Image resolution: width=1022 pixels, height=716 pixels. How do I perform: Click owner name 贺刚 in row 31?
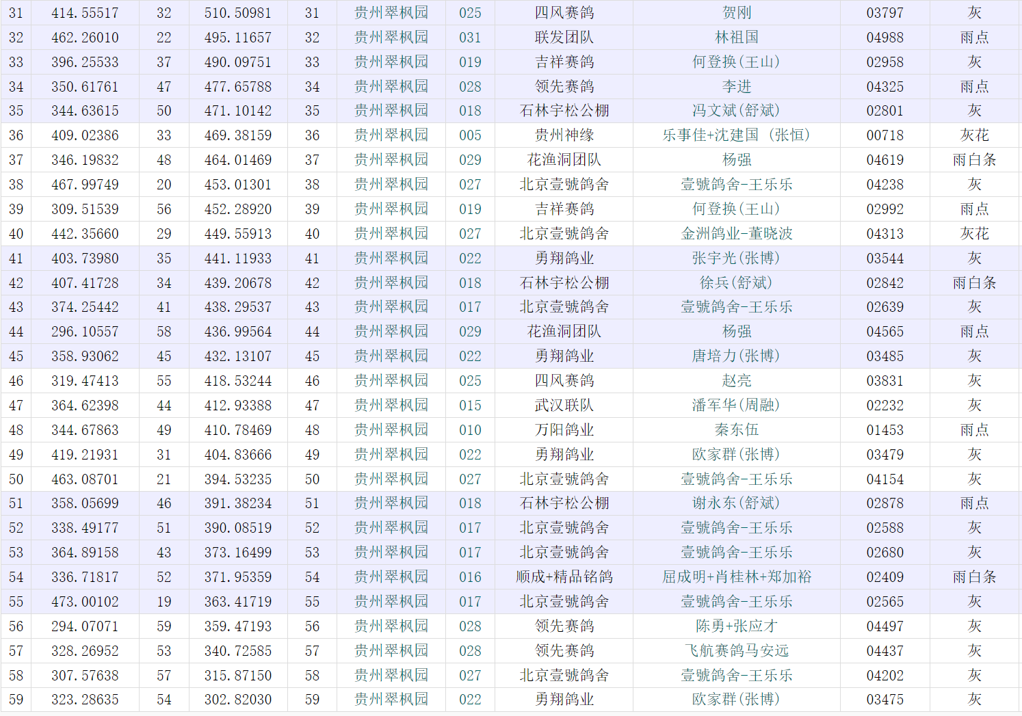click(x=736, y=13)
